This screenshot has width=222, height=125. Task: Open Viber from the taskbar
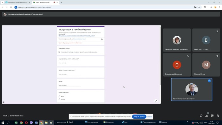(x=31, y=122)
